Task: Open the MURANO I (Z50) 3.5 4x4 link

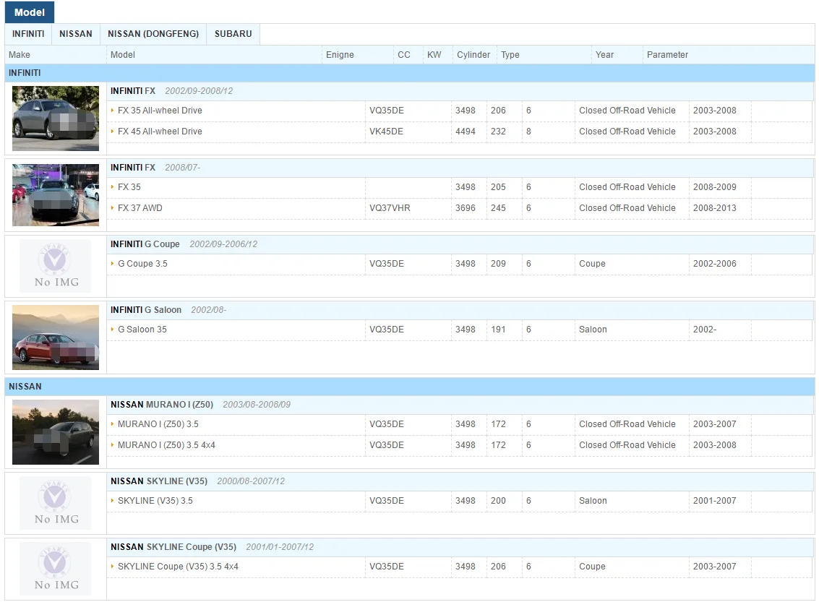Action: click(166, 445)
